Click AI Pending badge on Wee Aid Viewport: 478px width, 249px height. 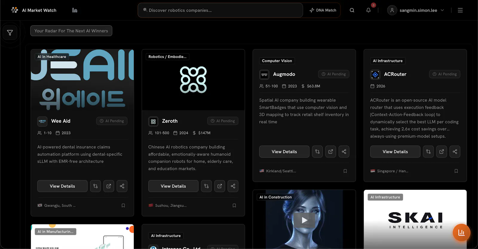click(x=112, y=121)
